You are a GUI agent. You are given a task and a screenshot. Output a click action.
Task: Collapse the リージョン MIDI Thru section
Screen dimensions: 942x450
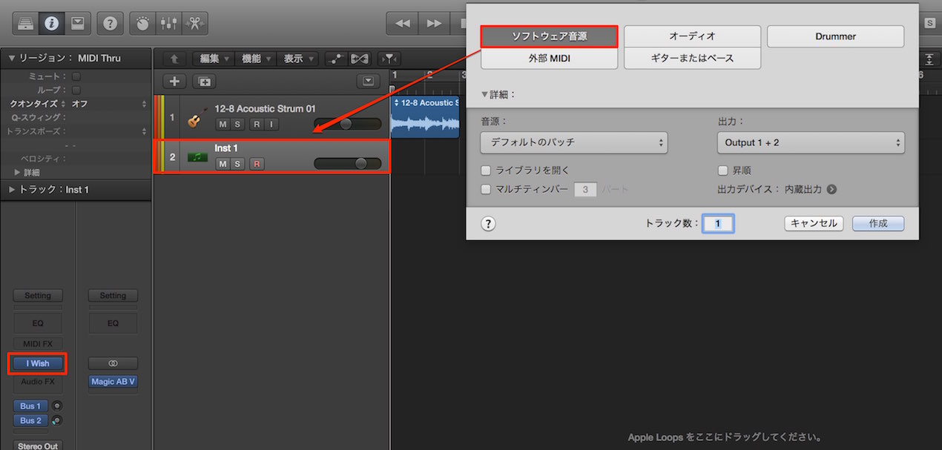(x=12, y=59)
